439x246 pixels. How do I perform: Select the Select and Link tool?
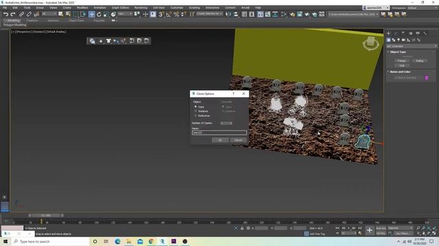pos(21,14)
